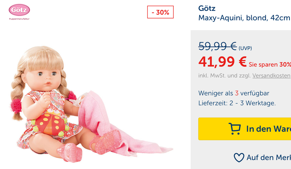This screenshot has height=169, width=291.
Task: Click the -30% discount badge
Action: (160, 12)
